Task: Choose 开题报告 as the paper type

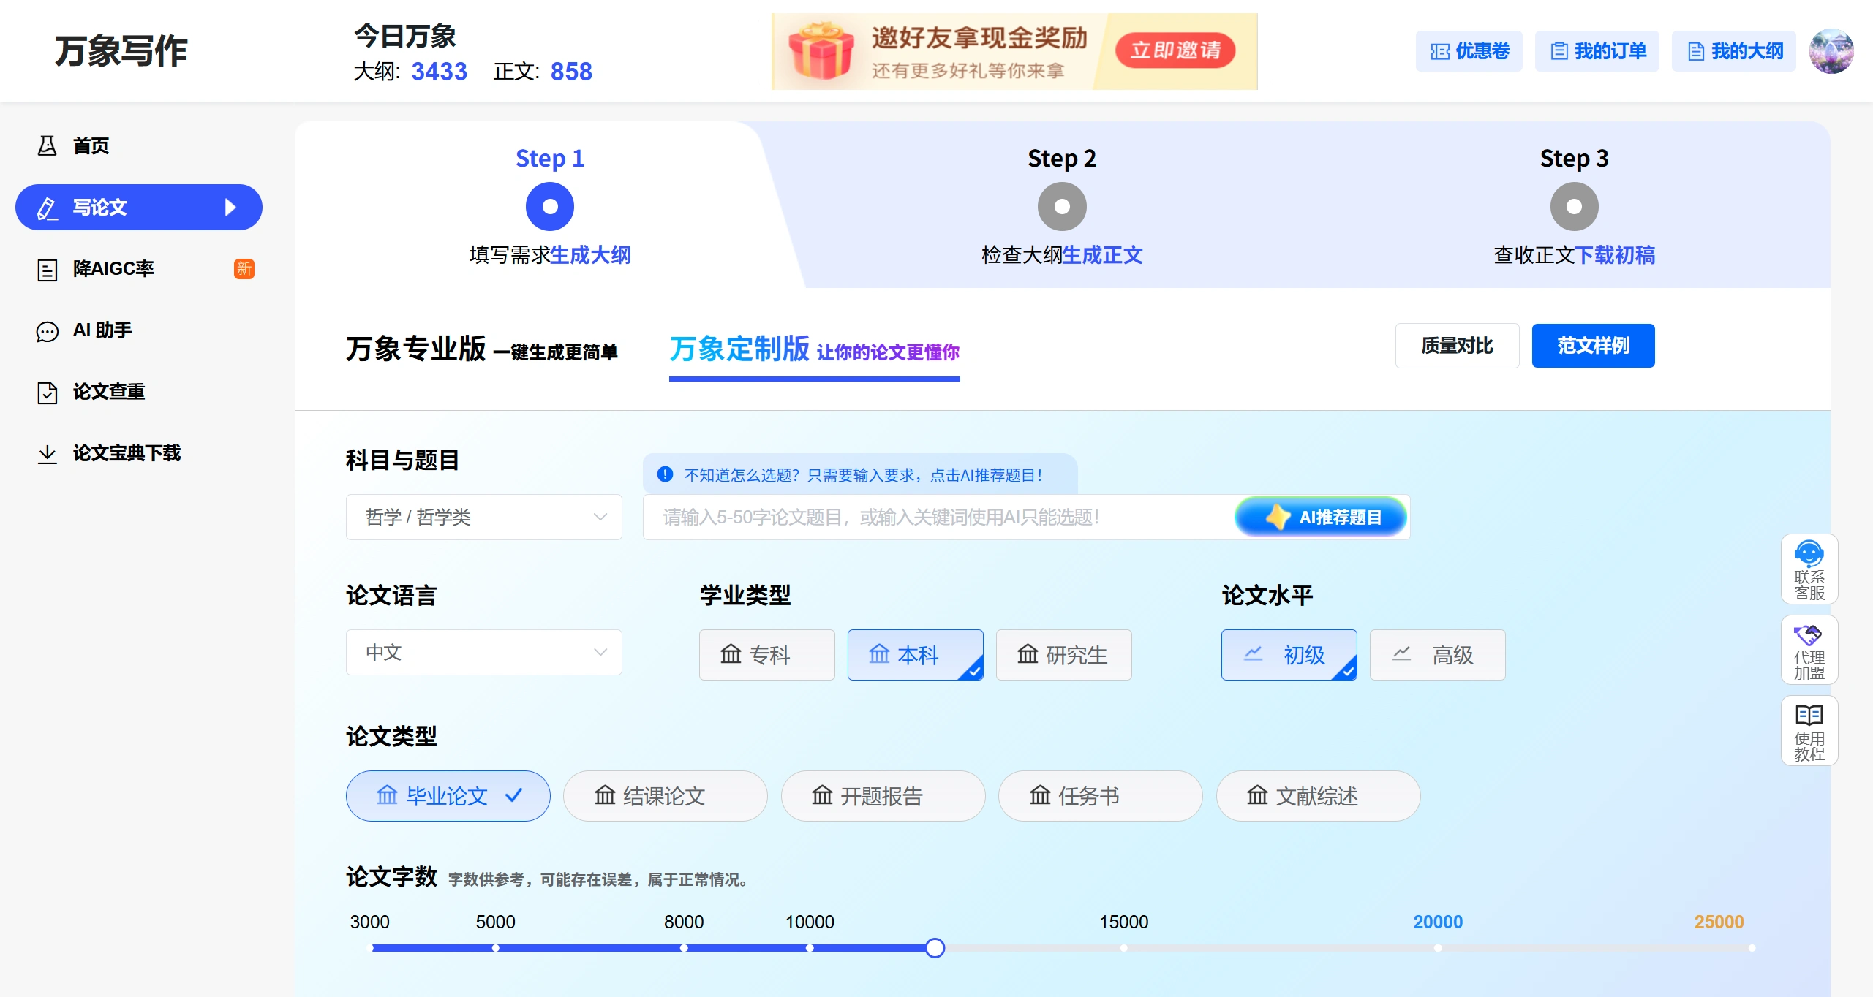Action: [x=882, y=796]
